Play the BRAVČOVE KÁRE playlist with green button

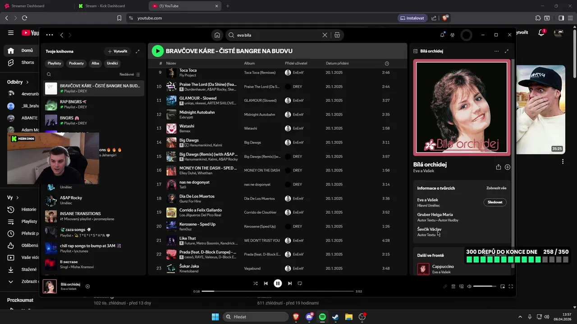click(157, 51)
